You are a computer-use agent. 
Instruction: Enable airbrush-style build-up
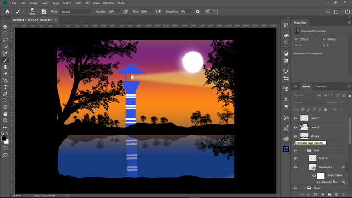pyautogui.click(x=158, y=12)
